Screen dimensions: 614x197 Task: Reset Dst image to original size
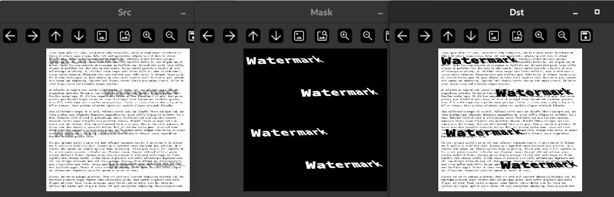[493, 36]
